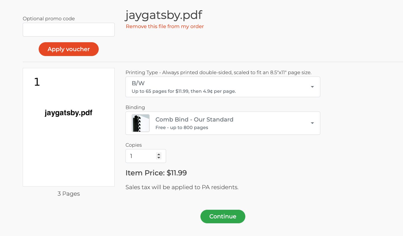Click the jaygatsby.pdf file title heading
This screenshot has width=403, height=236.
pos(163,15)
